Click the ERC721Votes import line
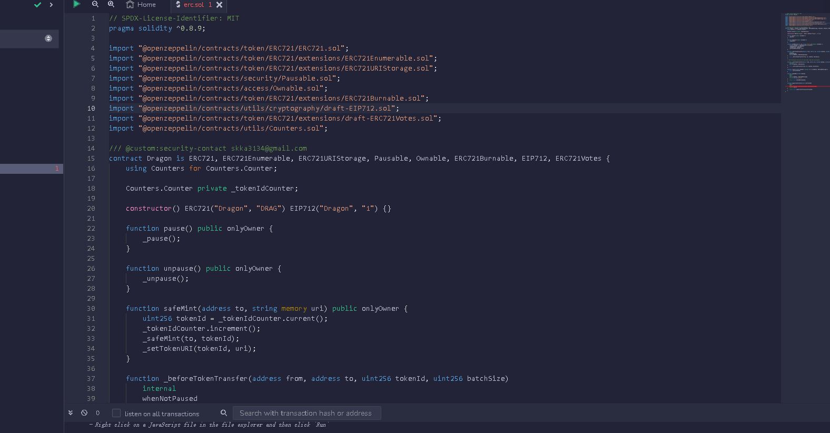The width and height of the screenshot is (830, 433). point(275,119)
